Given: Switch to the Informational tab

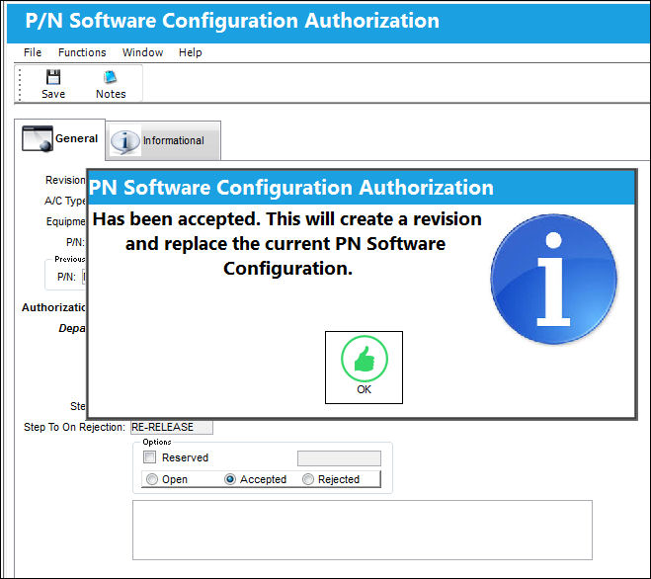Looking at the screenshot, I should 163,141.
